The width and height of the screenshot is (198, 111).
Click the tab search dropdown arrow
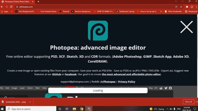pos(176,1)
